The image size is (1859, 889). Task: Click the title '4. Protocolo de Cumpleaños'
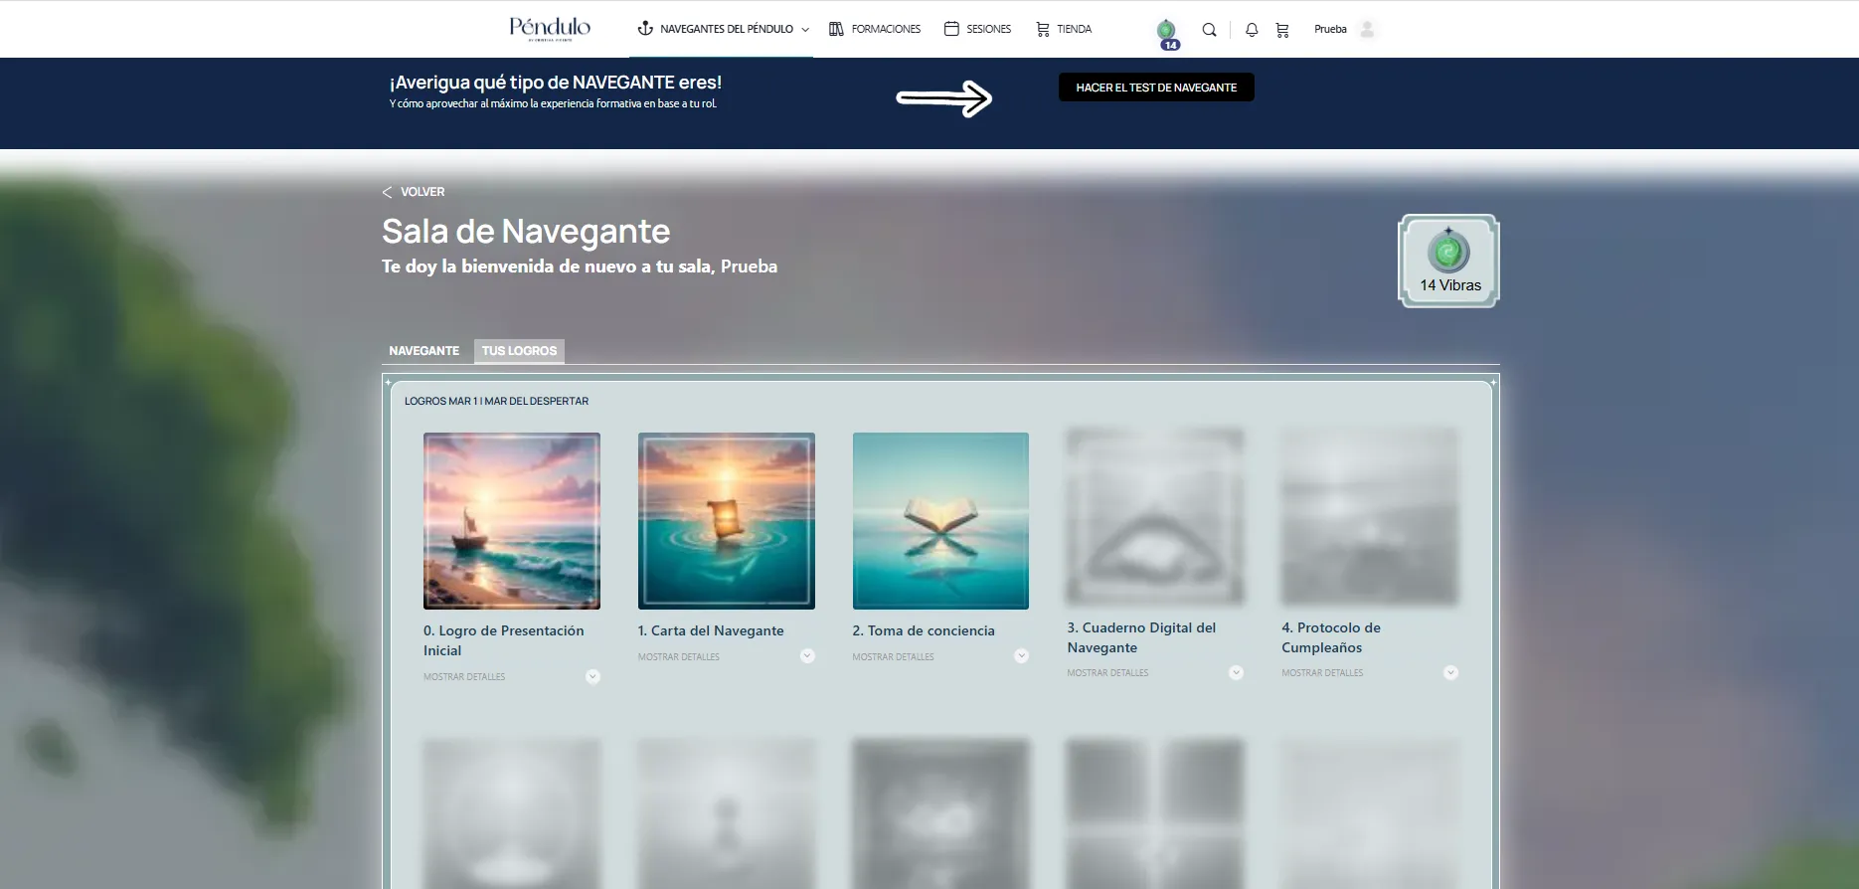point(1331,637)
